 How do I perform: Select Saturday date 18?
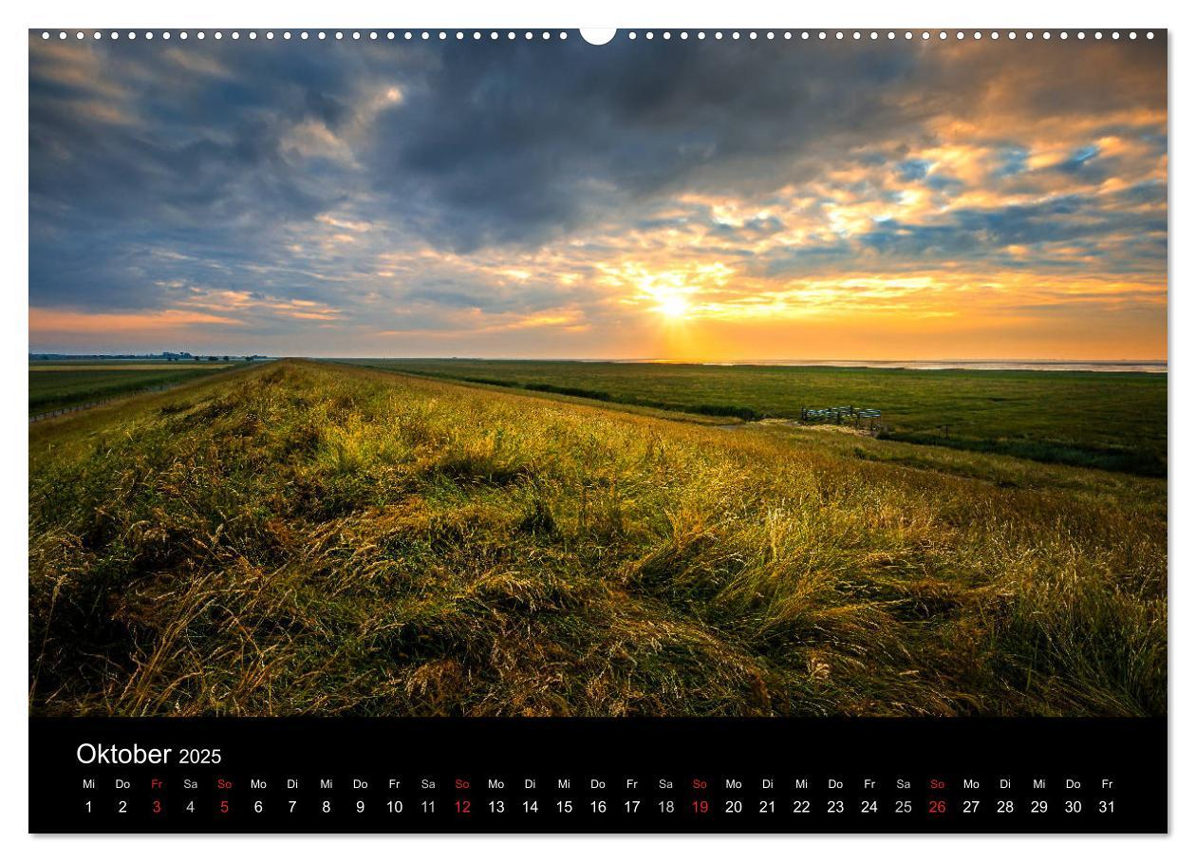tap(665, 807)
